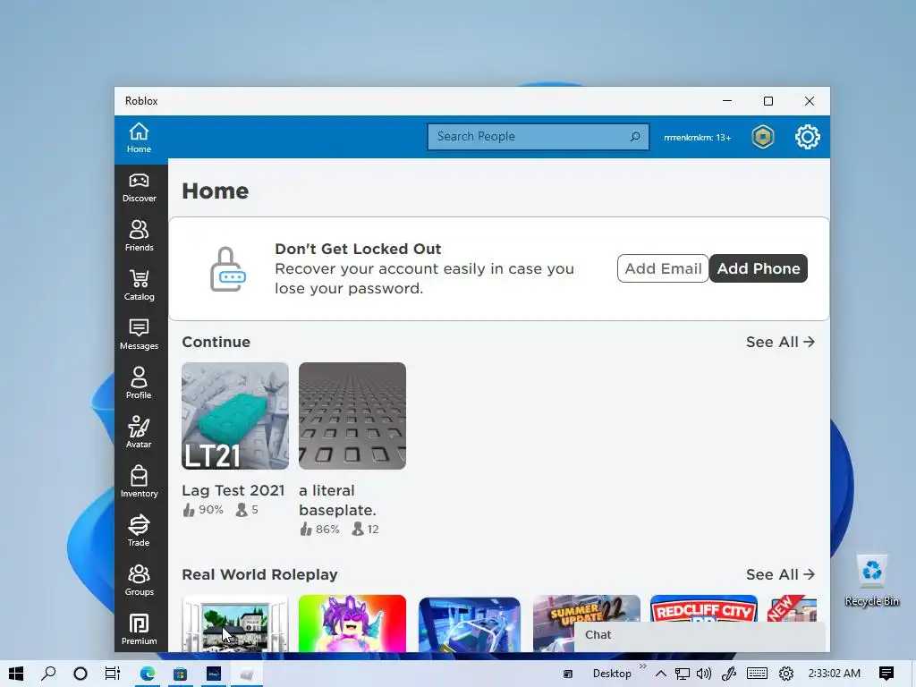Open the volume control in tray

[x=704, y=674]
